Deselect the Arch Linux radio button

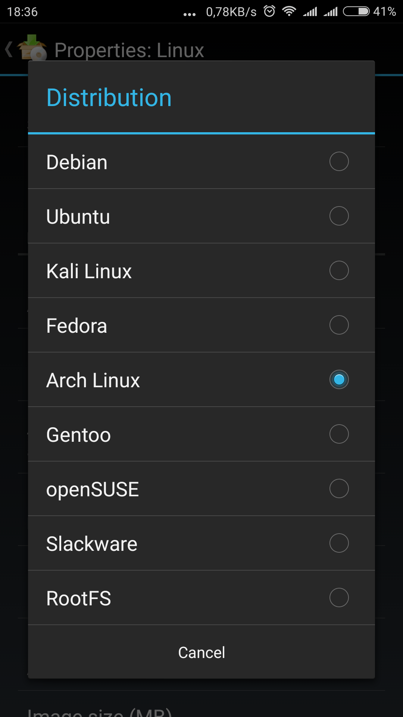(x=339, y=379)
